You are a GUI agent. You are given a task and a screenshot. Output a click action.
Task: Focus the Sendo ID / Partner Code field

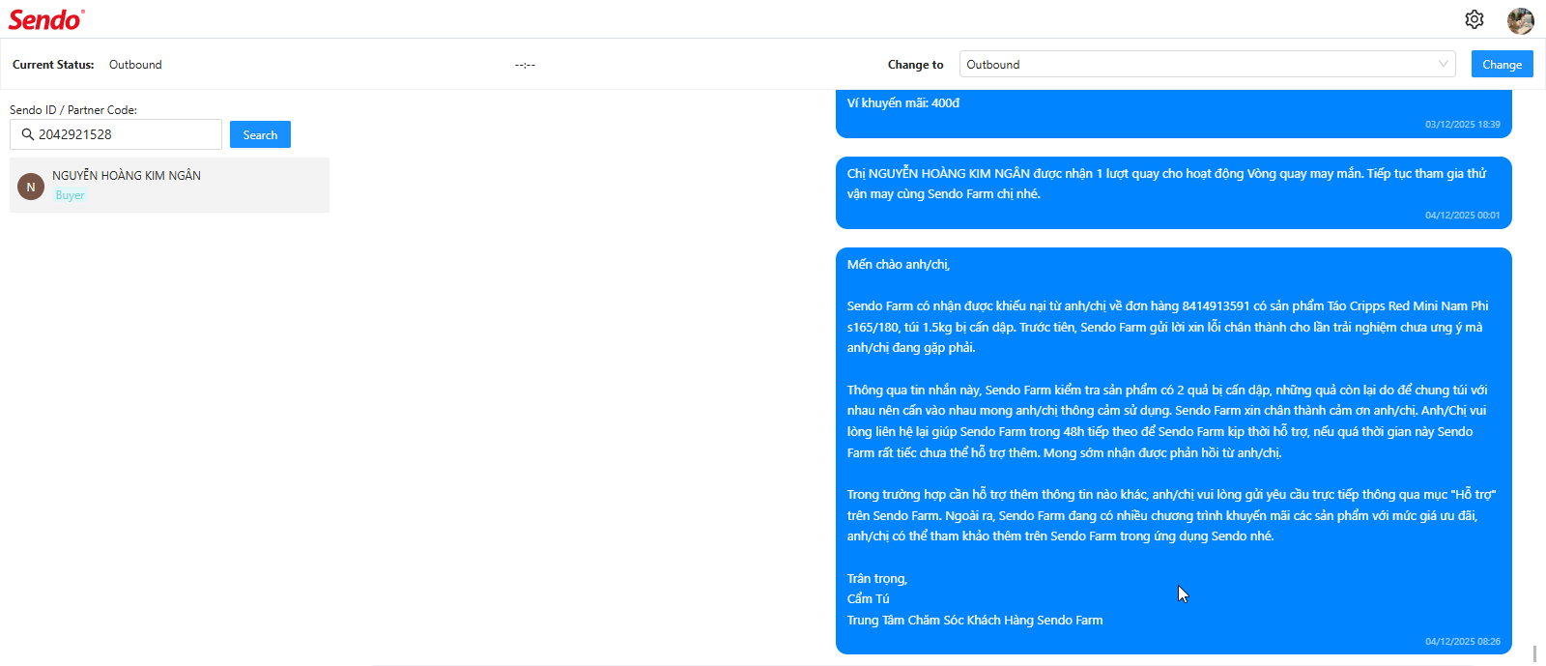116,134
